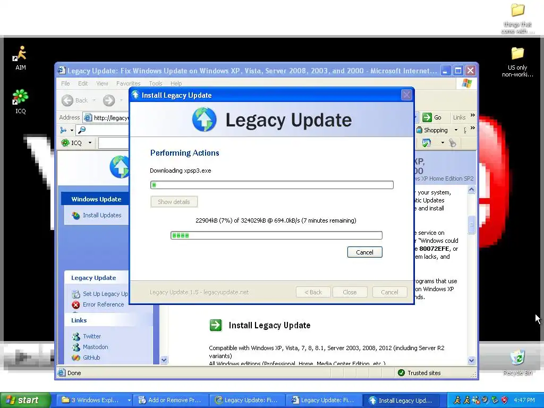544x408 pixels.
Task: Click the Twitter link in the sidebar
Action: (x=92, y=336)
